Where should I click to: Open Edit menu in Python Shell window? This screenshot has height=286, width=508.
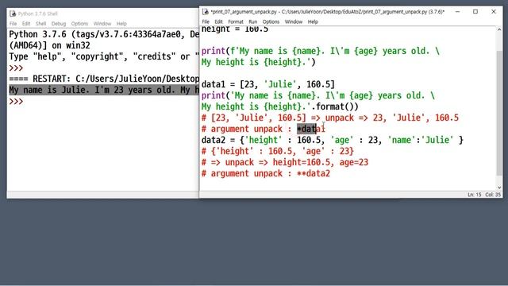tap(26, 24)
